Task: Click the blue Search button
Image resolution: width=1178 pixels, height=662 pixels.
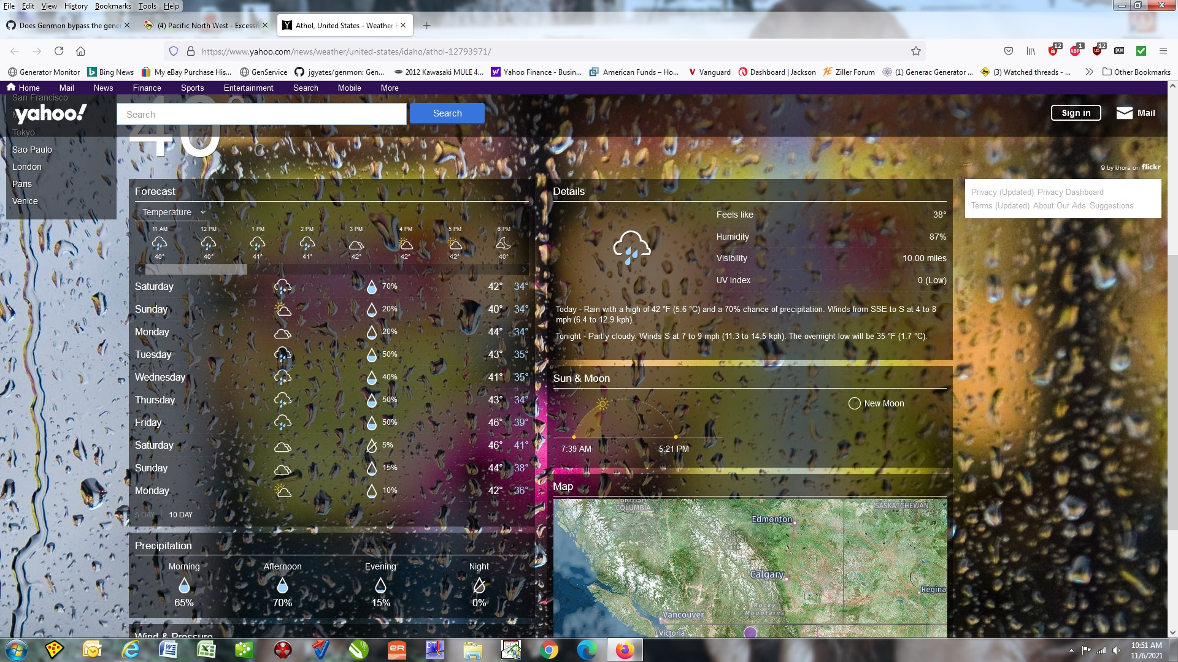Action: (x=447, y=113)
